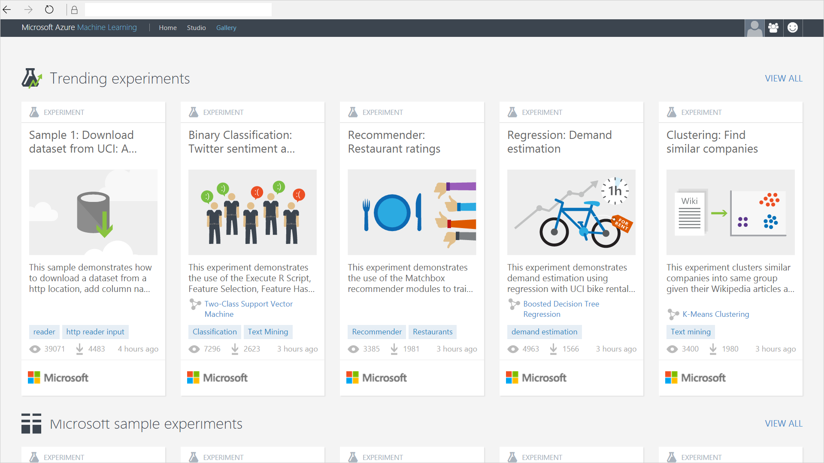Open the Gallery navigation item
The height and width of the screenshot is (463, 824).
(226, 28)
